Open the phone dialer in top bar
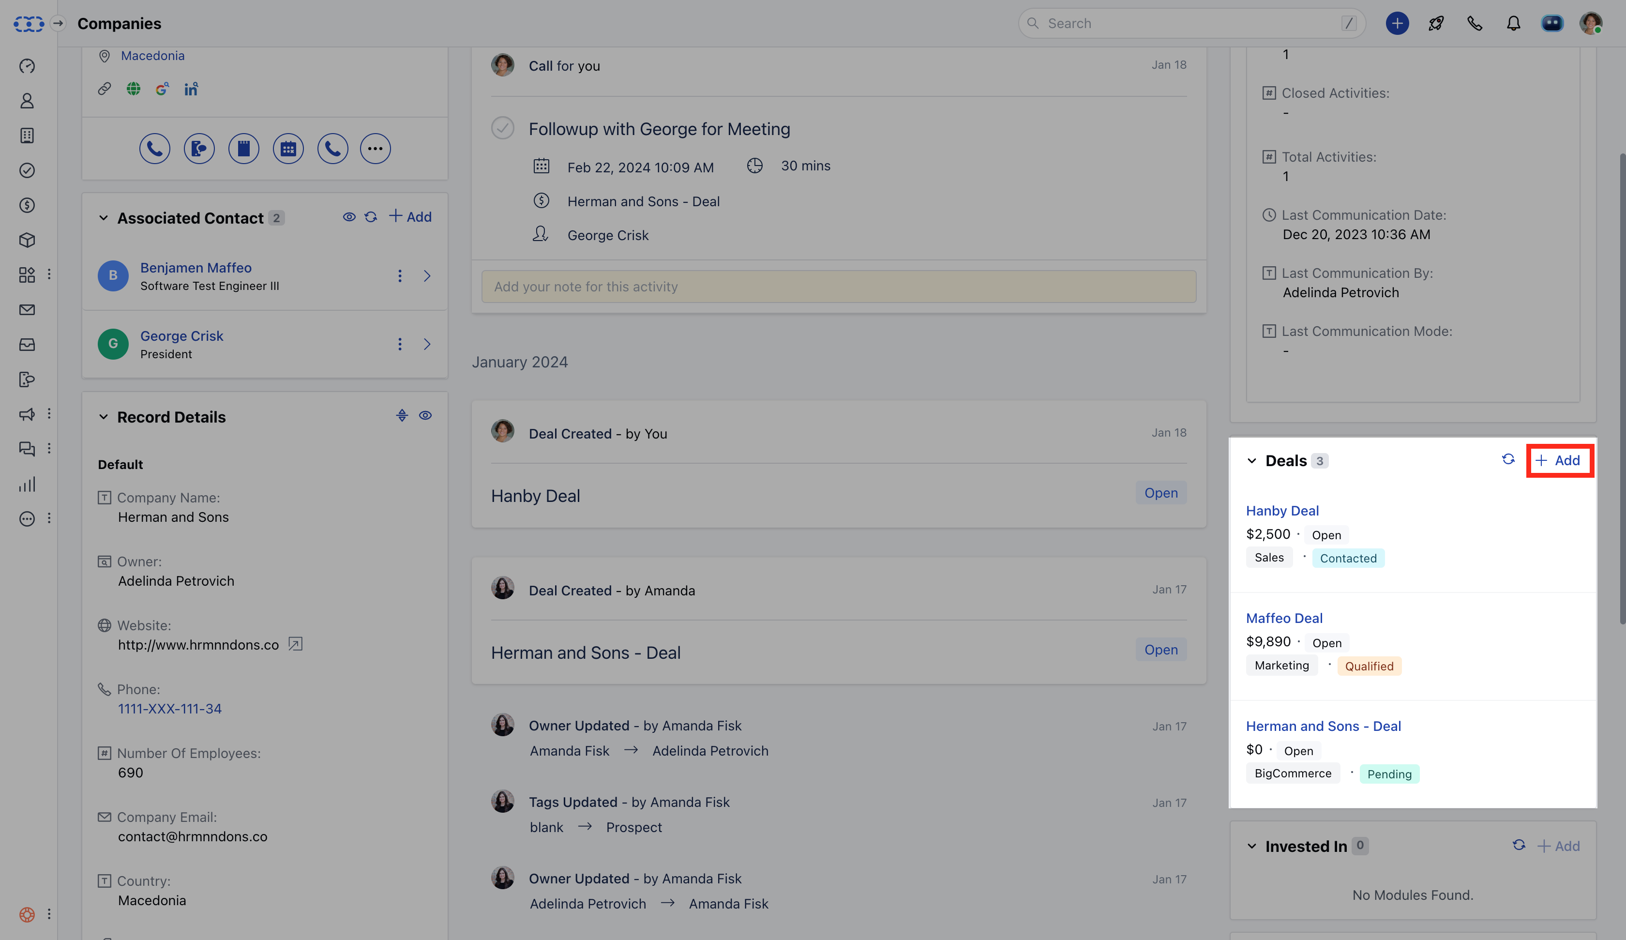This screenshot has height=940, width=1626. pyautogui.click(x=1475, y=23)
